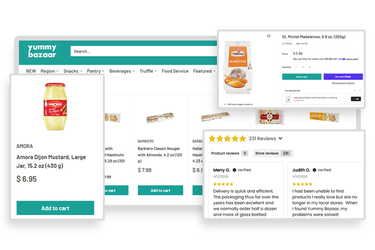
Task: Show previous 'You may also like' item
Action: 354,91
